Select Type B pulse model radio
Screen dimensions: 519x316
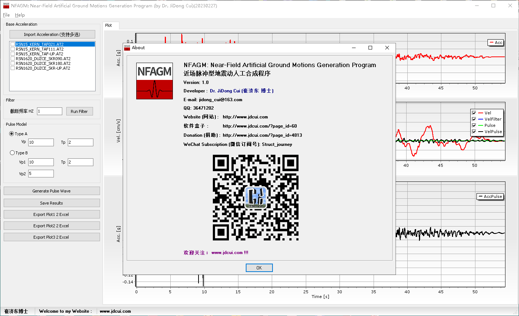(12, 153)
